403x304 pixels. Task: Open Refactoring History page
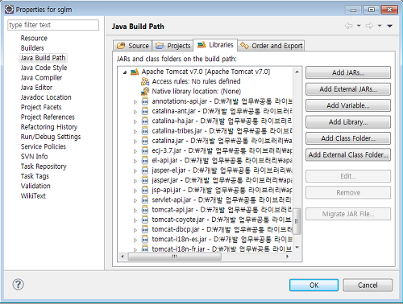[49, 127]
